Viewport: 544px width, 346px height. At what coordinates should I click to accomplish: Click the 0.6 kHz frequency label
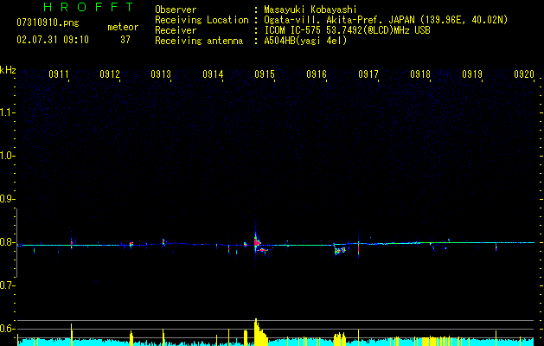pos(7,329)
